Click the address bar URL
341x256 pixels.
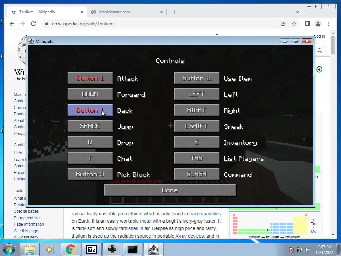pyautogui.click(x=83, y=24)
